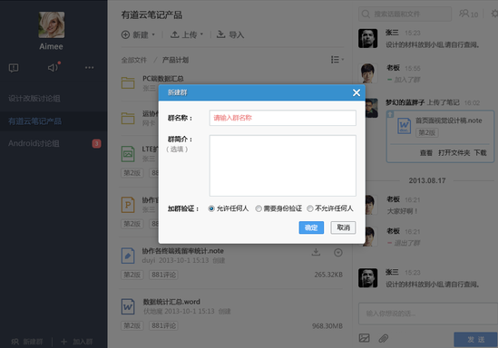
Task: Click the search magnifier icon
Action: [366, 14]
